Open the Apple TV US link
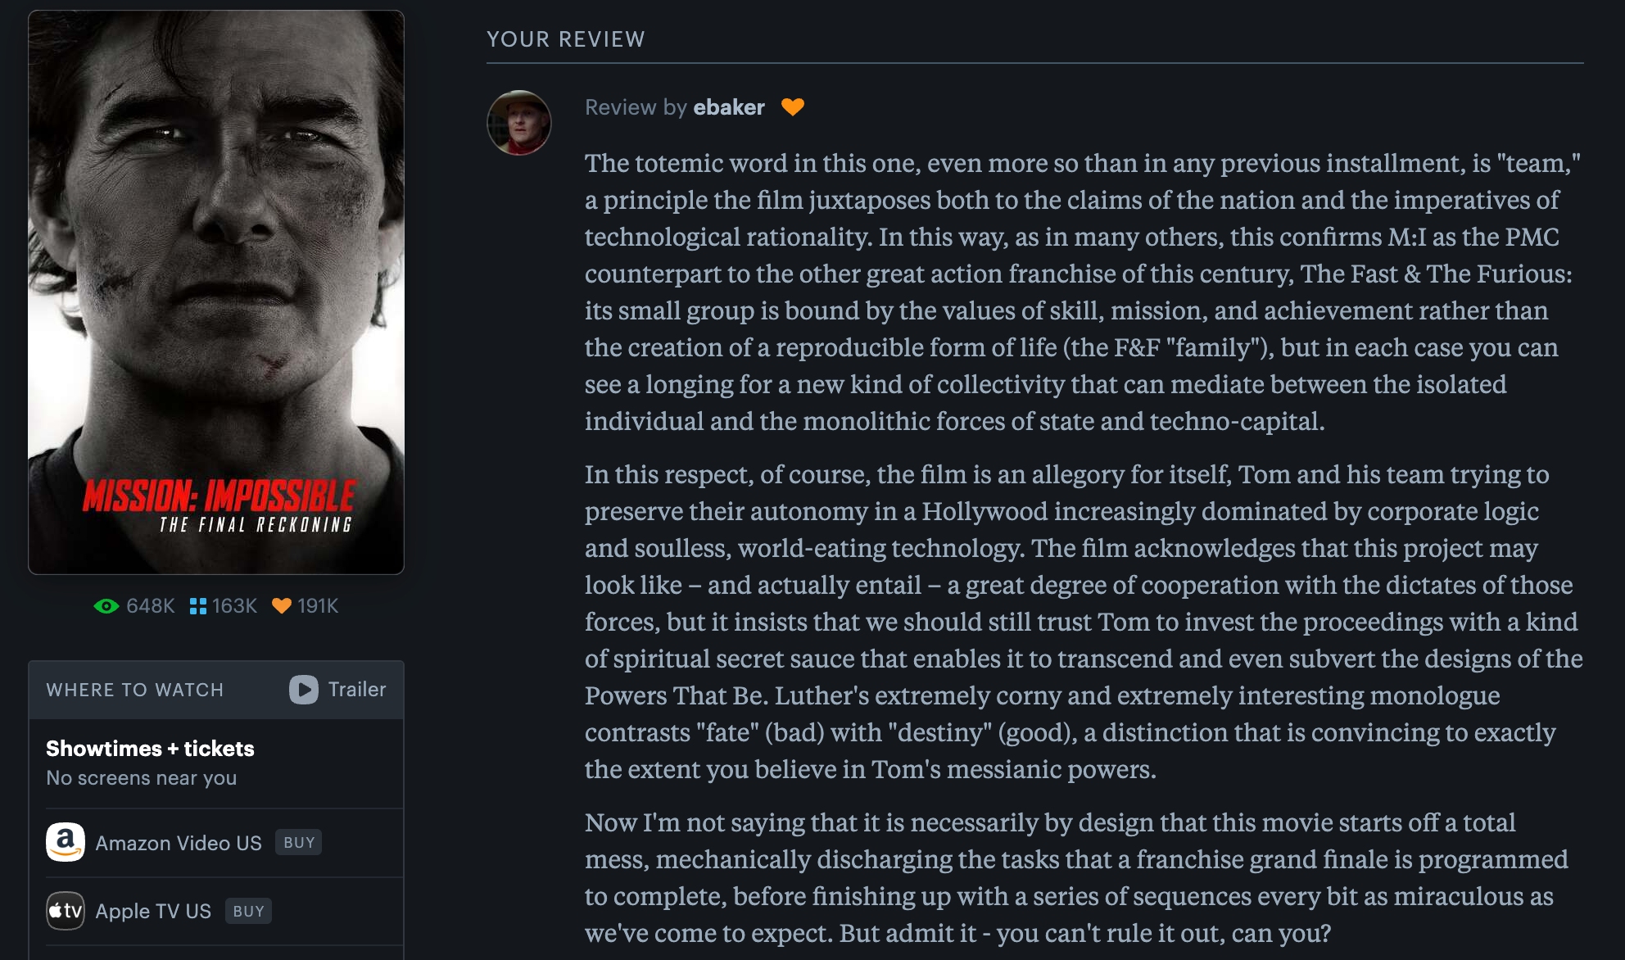The width and height of the screenshot is (1625, 960). [153, 911]
